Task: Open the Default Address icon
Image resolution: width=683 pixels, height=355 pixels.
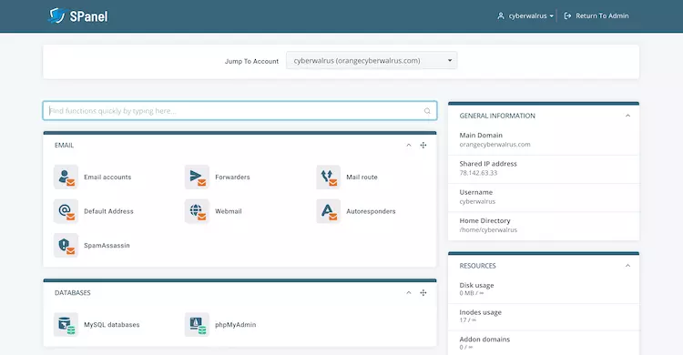Action: point(66,211)
